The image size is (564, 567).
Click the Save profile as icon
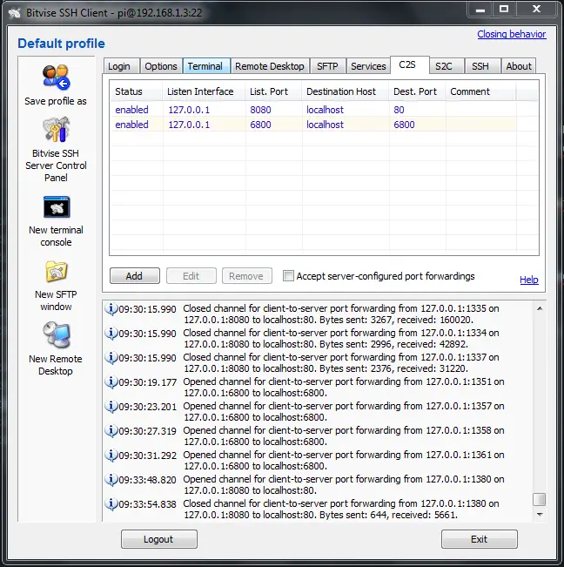coord(56,78)
